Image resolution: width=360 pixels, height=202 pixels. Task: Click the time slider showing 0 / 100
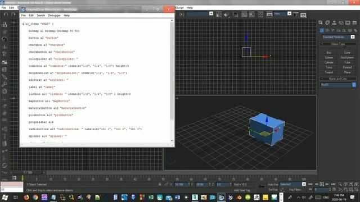[x=28, y=172]
